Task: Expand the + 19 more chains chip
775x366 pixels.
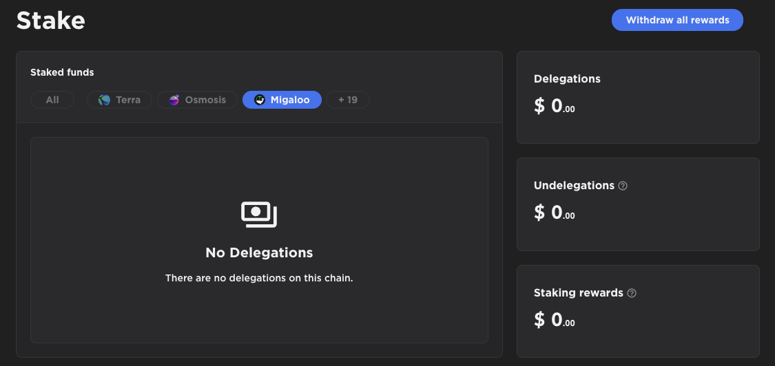Action: pos(348,100)
